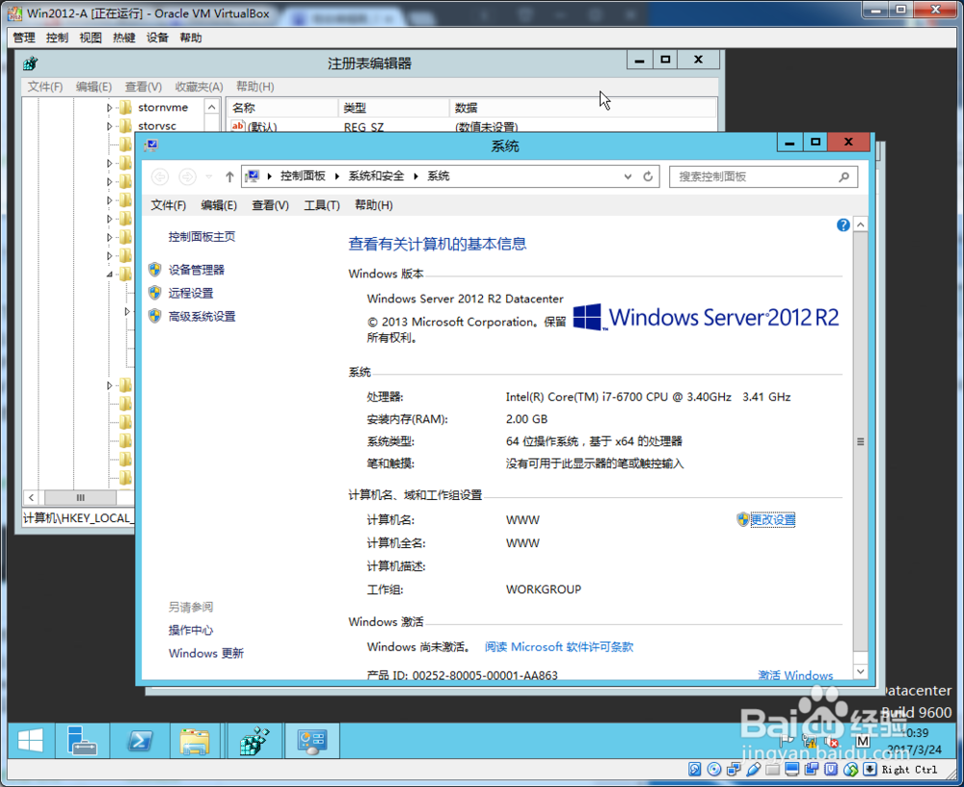Click the network warning tray icon
Image resolution: width=964 pixels, height=787 pixels.
point(809,742)
